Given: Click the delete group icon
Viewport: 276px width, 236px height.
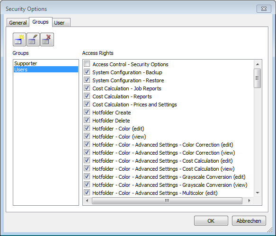Looking at the screenshot, I should [x=47, y=40].
